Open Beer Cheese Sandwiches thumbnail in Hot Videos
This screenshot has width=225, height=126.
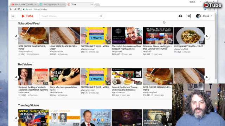tap(158, 77)
